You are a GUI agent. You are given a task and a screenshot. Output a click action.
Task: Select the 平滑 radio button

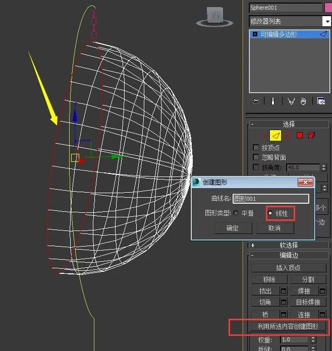click(236, 213)
